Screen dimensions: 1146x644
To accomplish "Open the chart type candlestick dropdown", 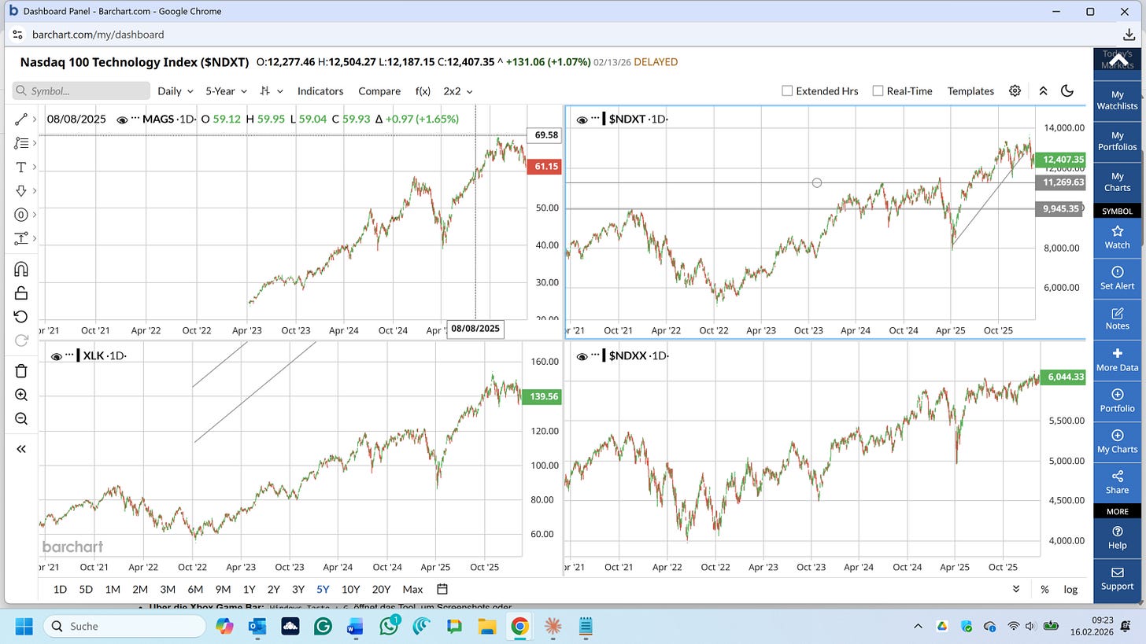I will point(271,90).
